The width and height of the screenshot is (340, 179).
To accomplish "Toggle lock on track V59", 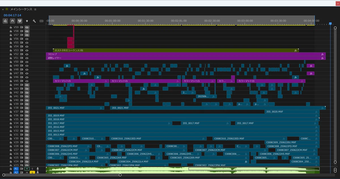I will tap(11, 27).
